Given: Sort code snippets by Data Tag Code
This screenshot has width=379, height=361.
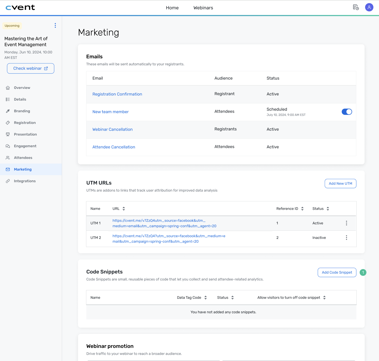Looking at the screenshot, I should point(206,298).
